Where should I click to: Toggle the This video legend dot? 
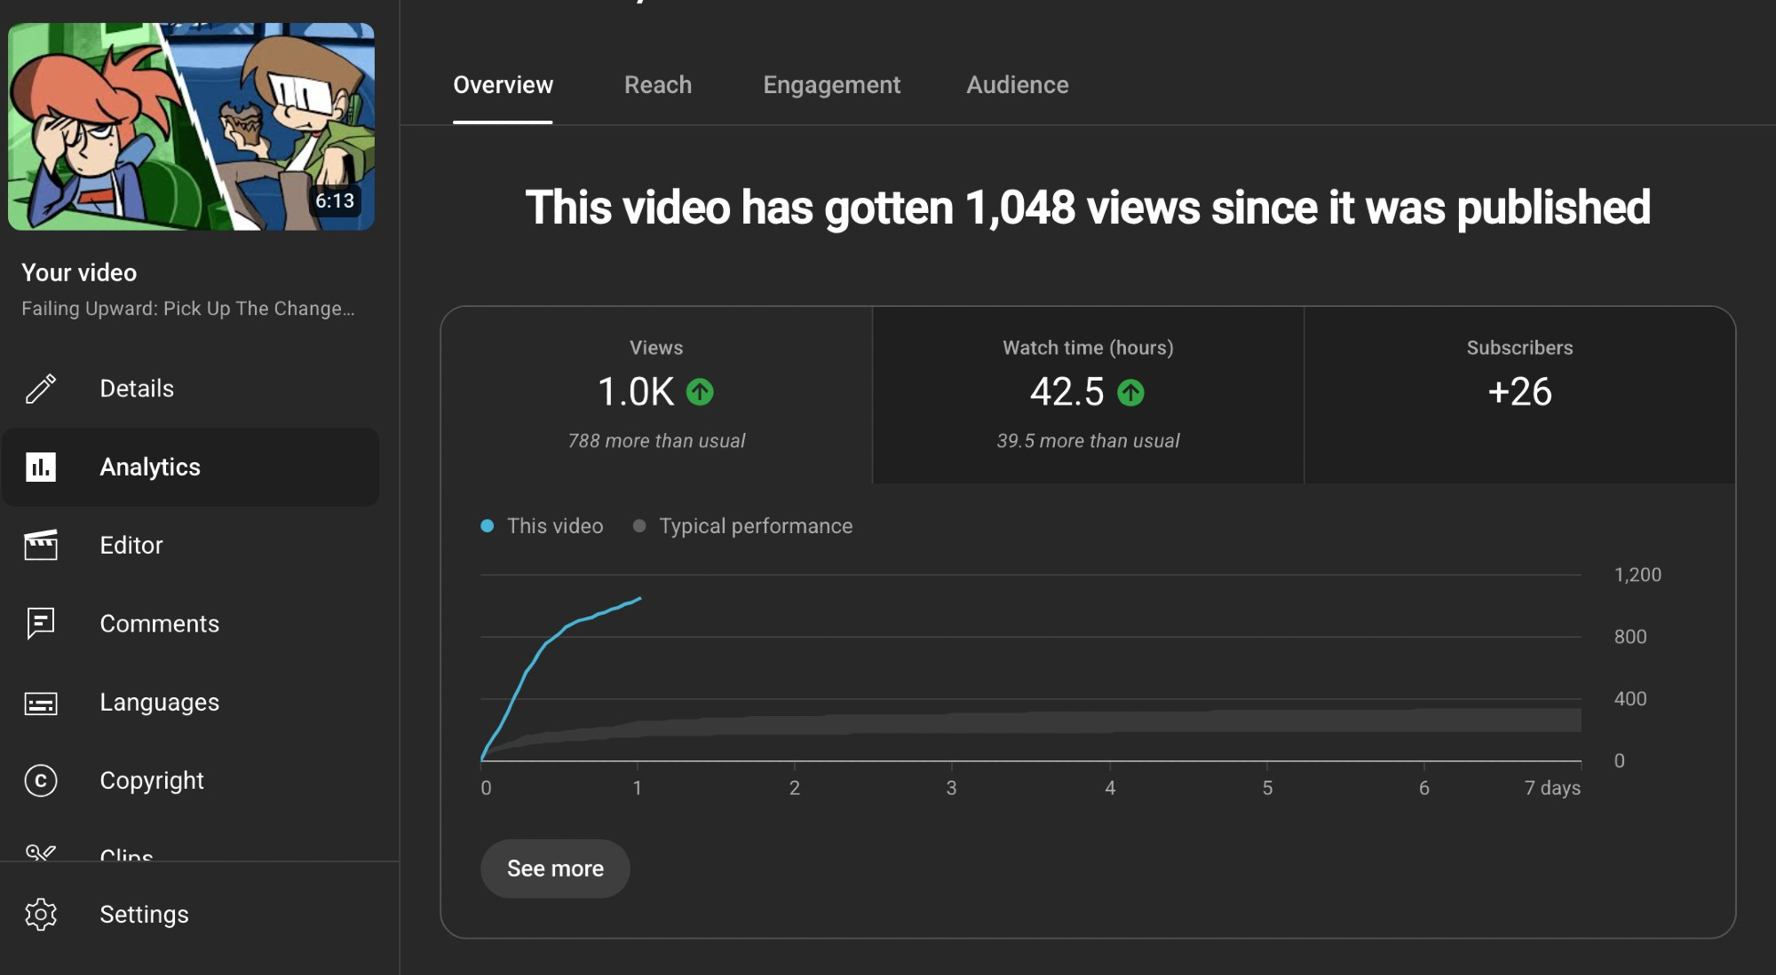pyautogui.click(x=488, y=526)
